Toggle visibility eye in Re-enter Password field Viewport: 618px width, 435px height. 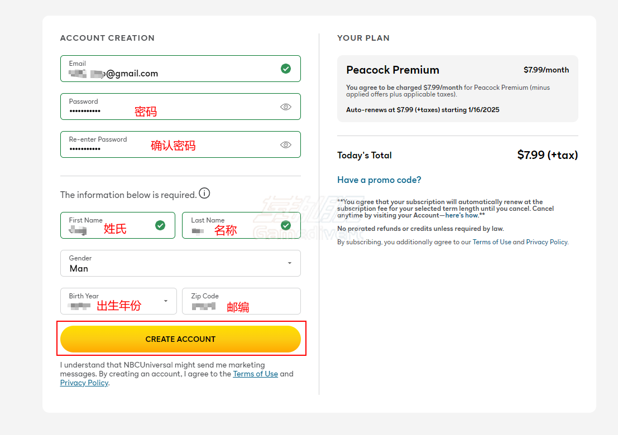tap(286, 145)
